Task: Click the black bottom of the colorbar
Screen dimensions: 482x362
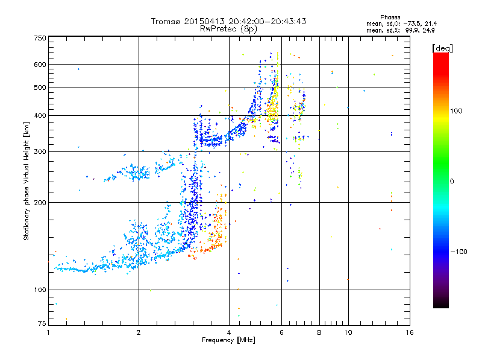Action: click(441, 303)
